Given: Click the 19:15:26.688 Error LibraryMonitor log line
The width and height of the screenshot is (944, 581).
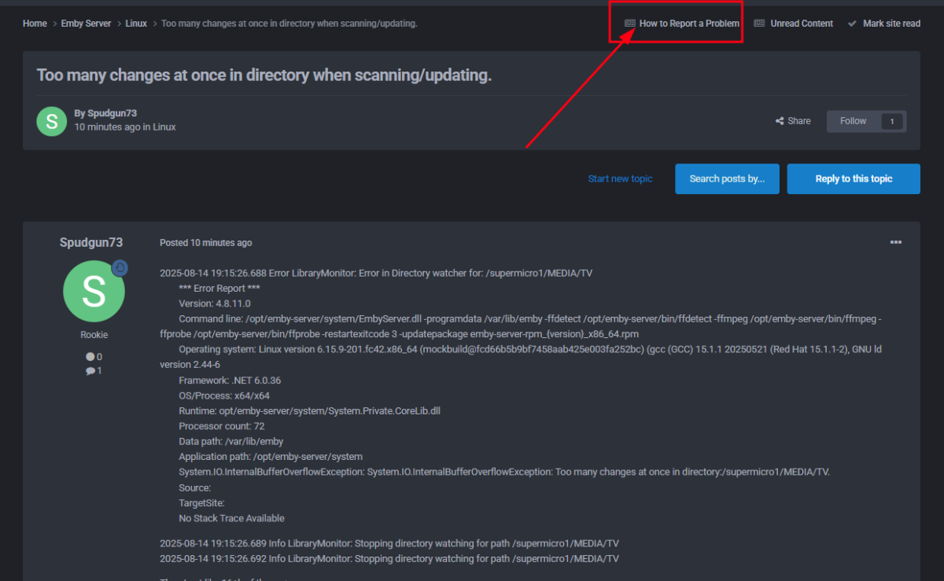Looking at the screenshot, I should pyautogui.click(x=376, y=273).
